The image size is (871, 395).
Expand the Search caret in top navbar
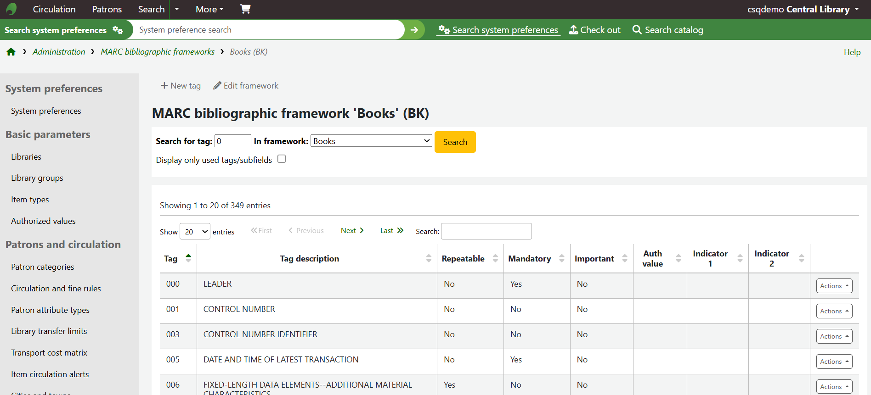(x=177, y=9)
